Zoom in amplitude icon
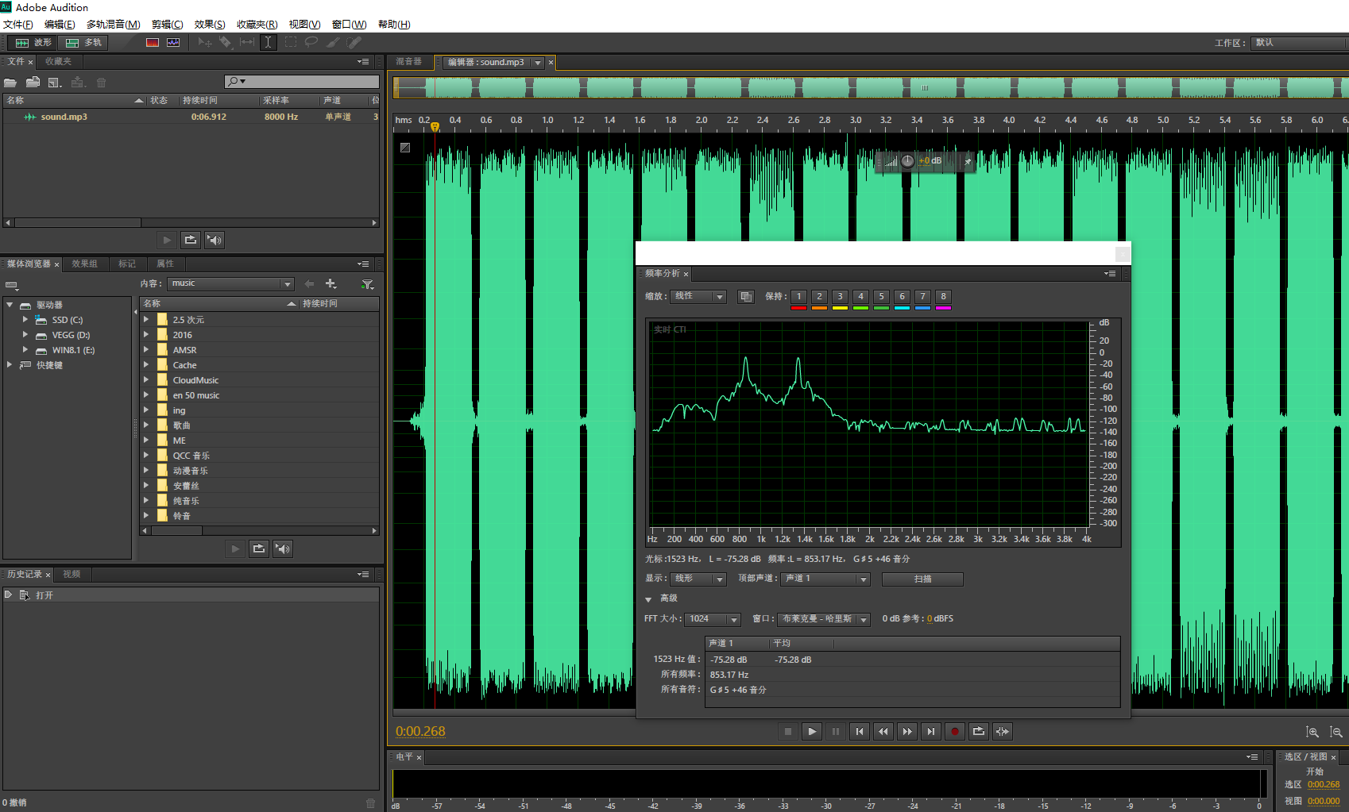The height and width of the screenshot is (812, 1349). click(x=1312, y=732)
